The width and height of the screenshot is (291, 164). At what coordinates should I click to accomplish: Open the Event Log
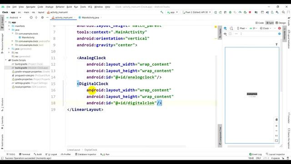[256, 154]
